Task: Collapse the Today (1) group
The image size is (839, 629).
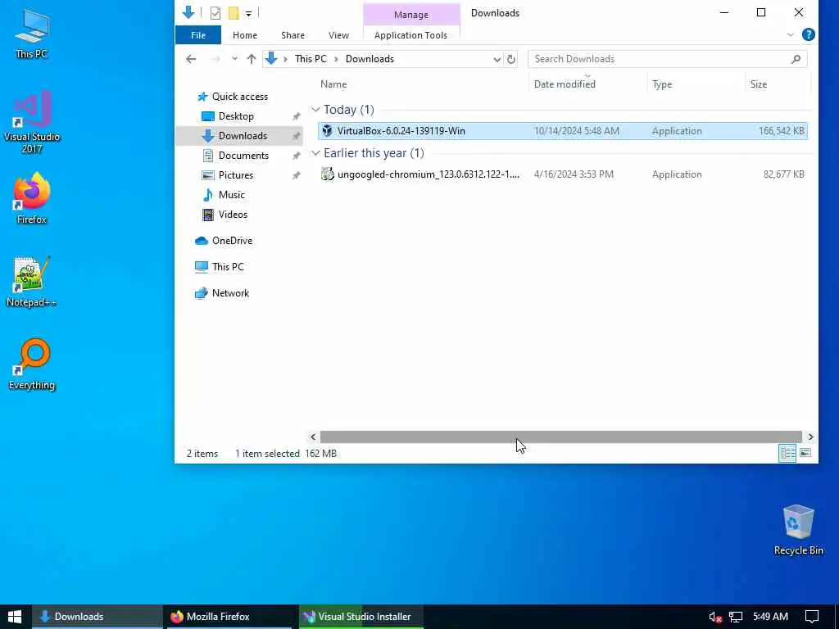Action: pyautogui.click(x=315, y=110)
